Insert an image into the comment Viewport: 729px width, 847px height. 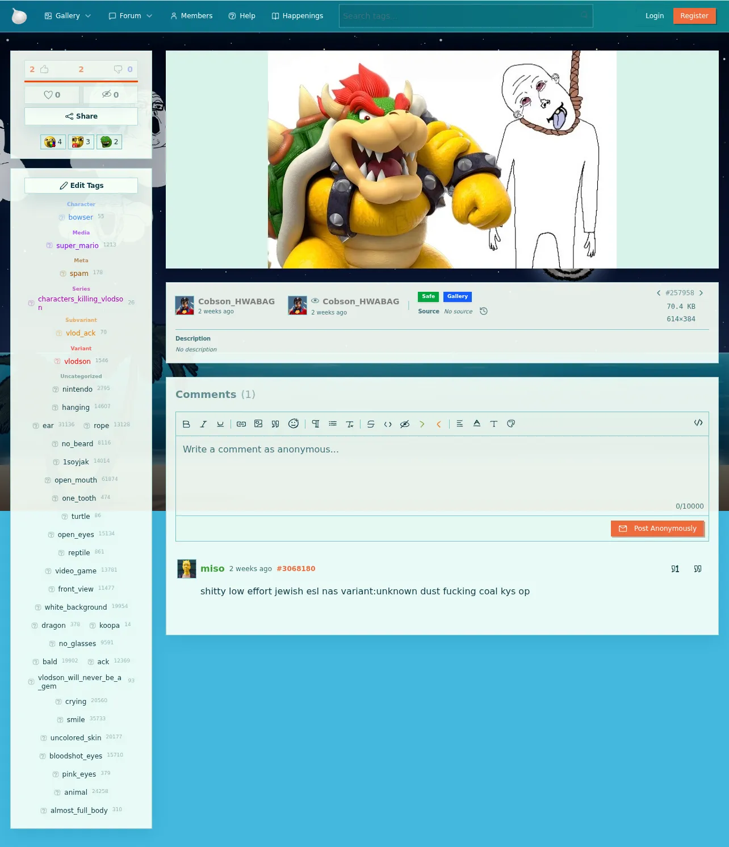(258, 424)
